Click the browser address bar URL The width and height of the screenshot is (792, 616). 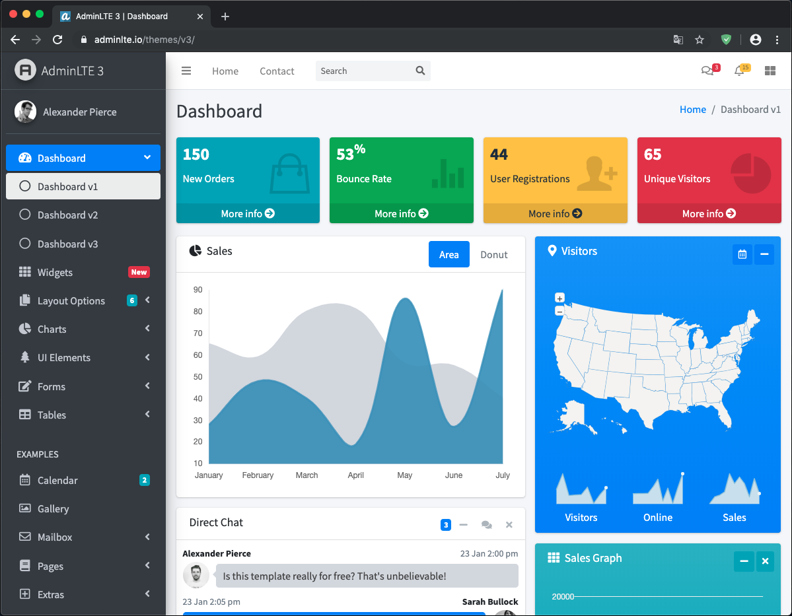(145, 40)
